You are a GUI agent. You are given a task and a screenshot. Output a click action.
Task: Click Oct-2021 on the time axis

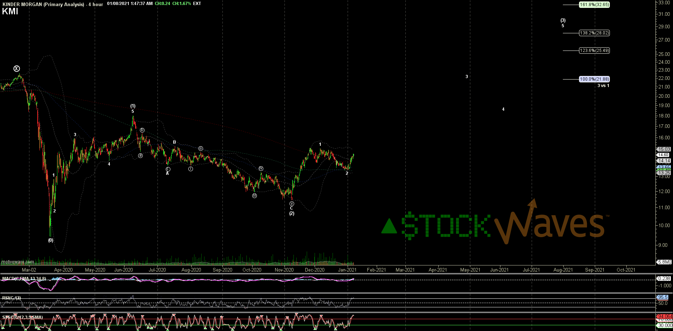tap(626, 270)
